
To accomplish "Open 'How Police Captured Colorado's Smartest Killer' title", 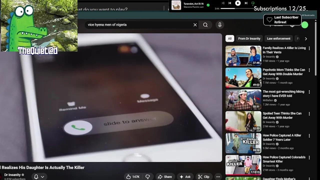I will [x=284, y=159].
